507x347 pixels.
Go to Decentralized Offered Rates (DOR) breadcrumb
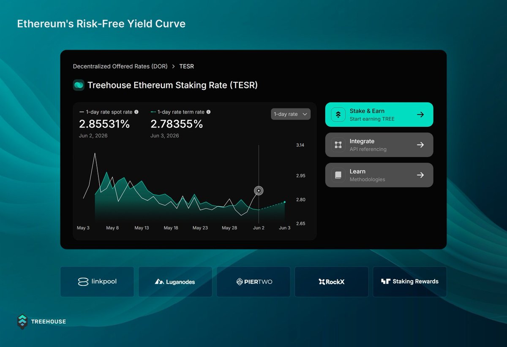(x=120, y=66)
